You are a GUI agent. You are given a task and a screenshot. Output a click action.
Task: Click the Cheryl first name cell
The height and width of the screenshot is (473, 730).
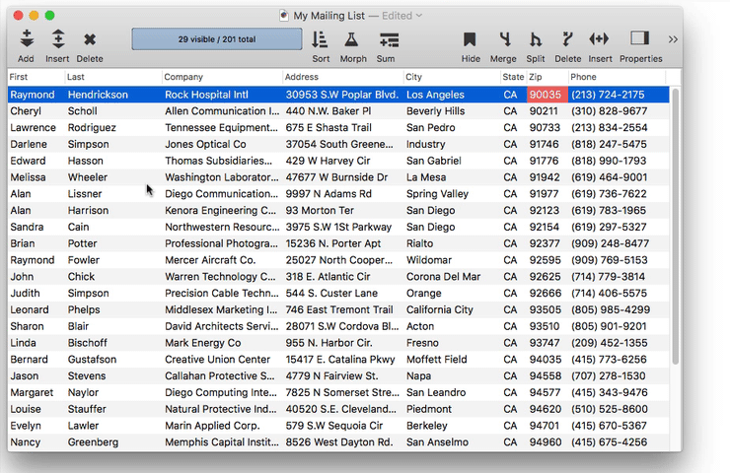point(26,111)
